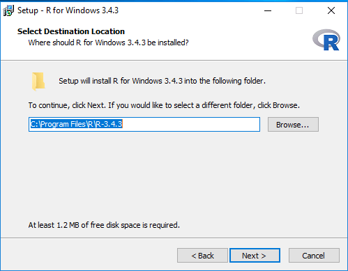The height and width of the screenshot is (271, 348).
Task: Minimize the Setup window
Action: point(268,10)
